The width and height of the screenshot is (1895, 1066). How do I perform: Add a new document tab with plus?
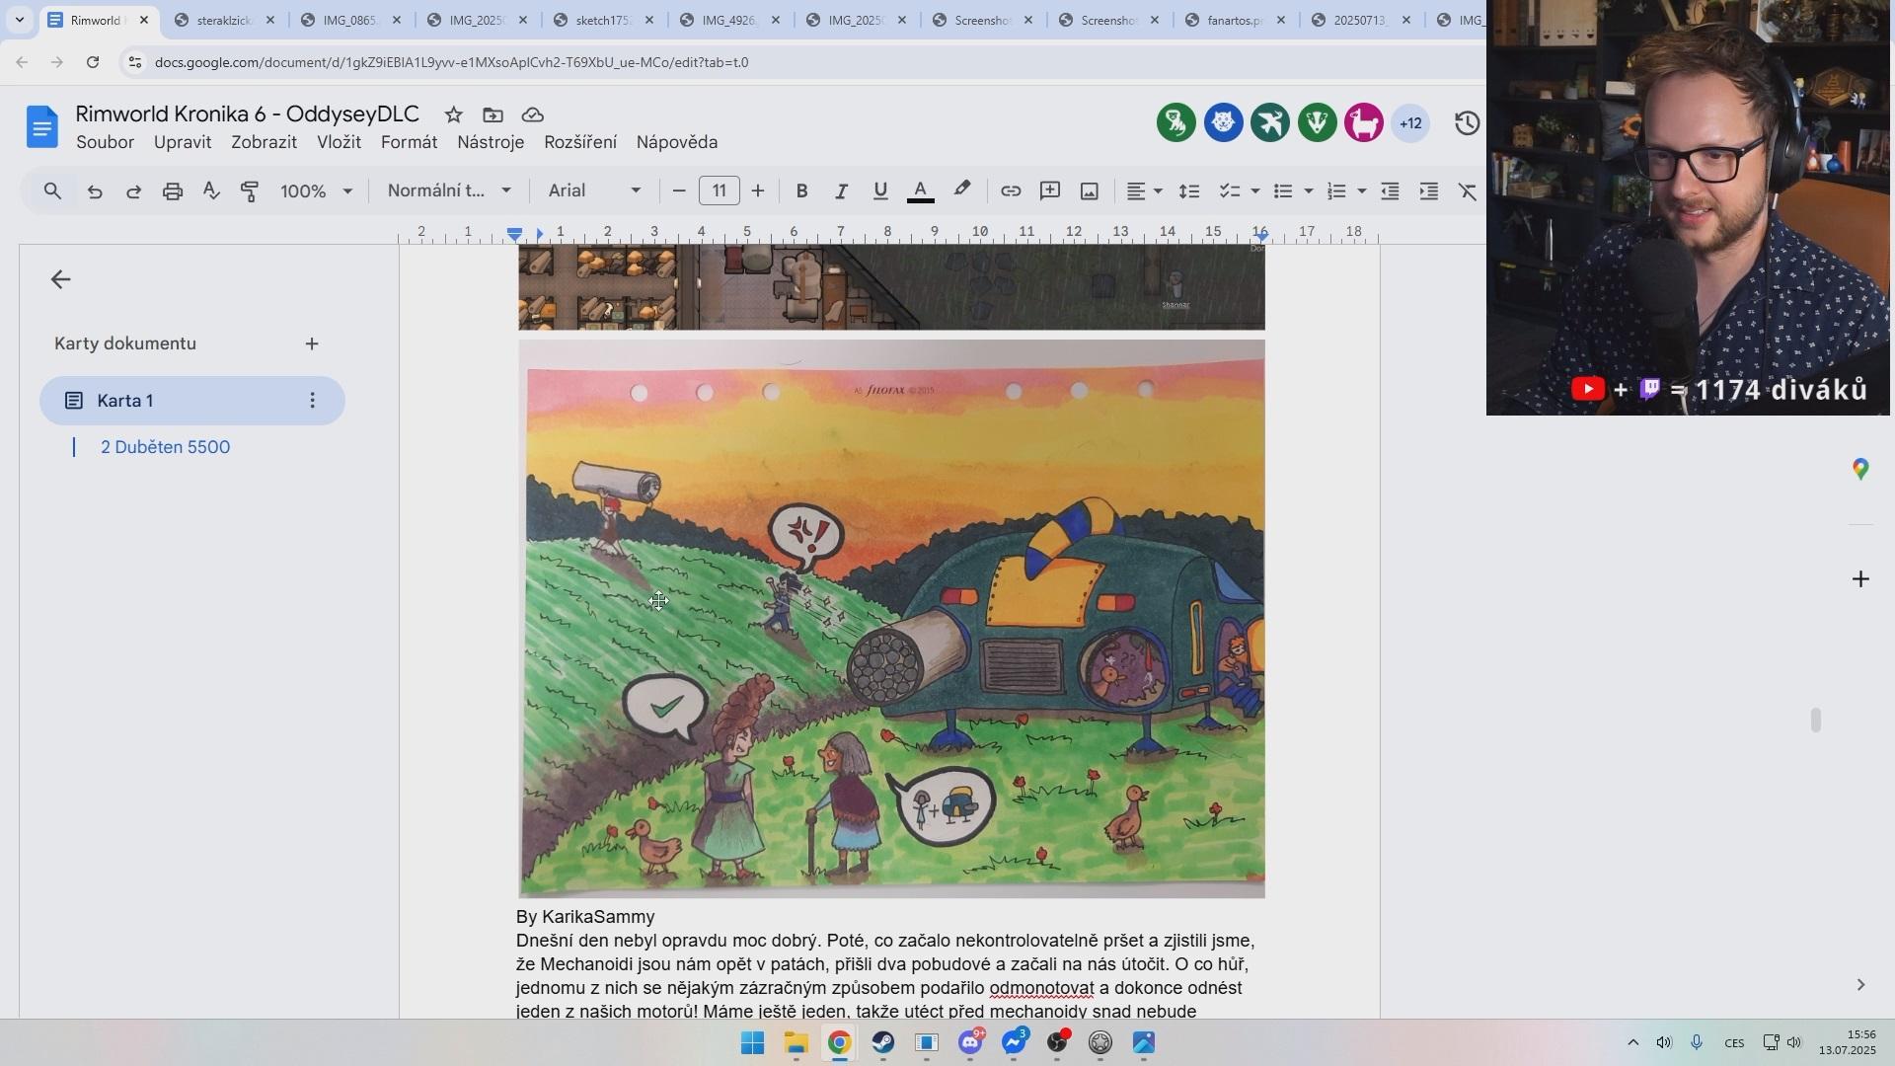point(312,343)
